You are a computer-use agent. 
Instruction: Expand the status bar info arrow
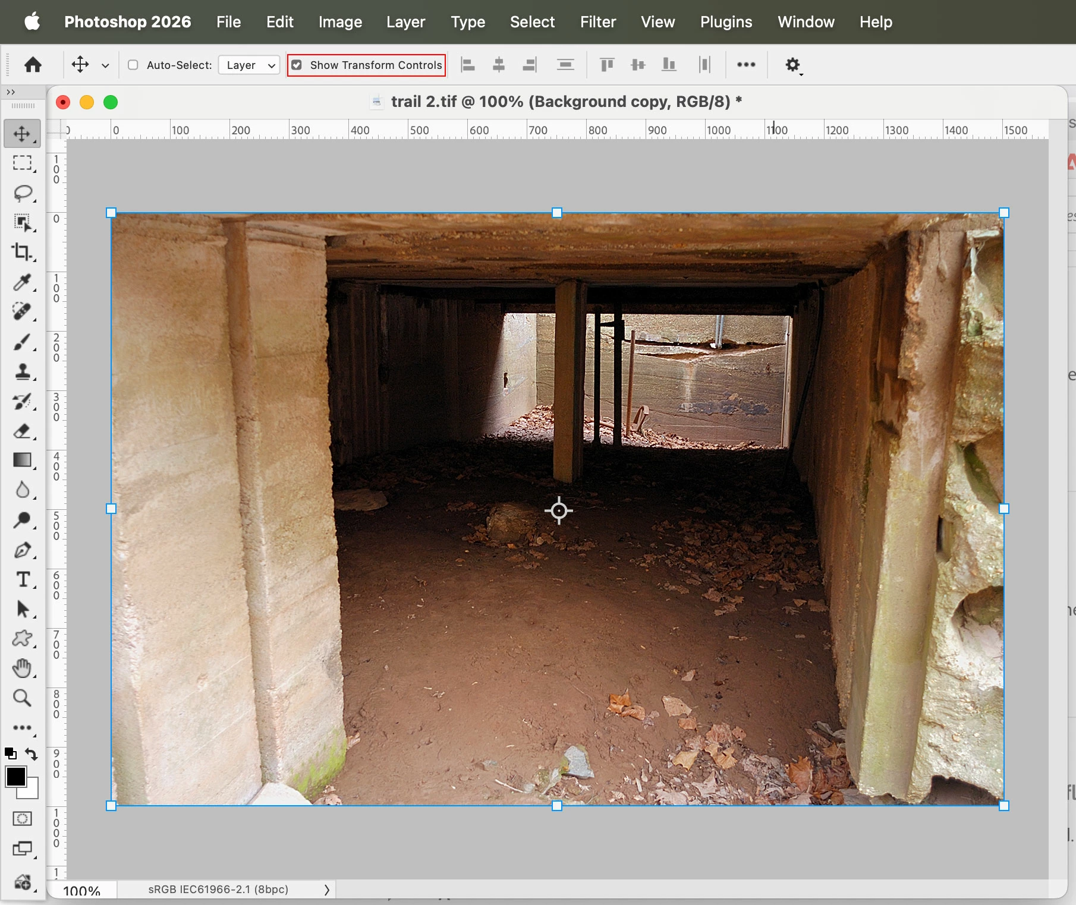pyautogui.click(x=326, y=890)
